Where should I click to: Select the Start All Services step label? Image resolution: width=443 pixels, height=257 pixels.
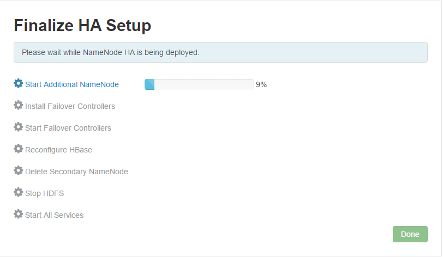pos(54,215)
